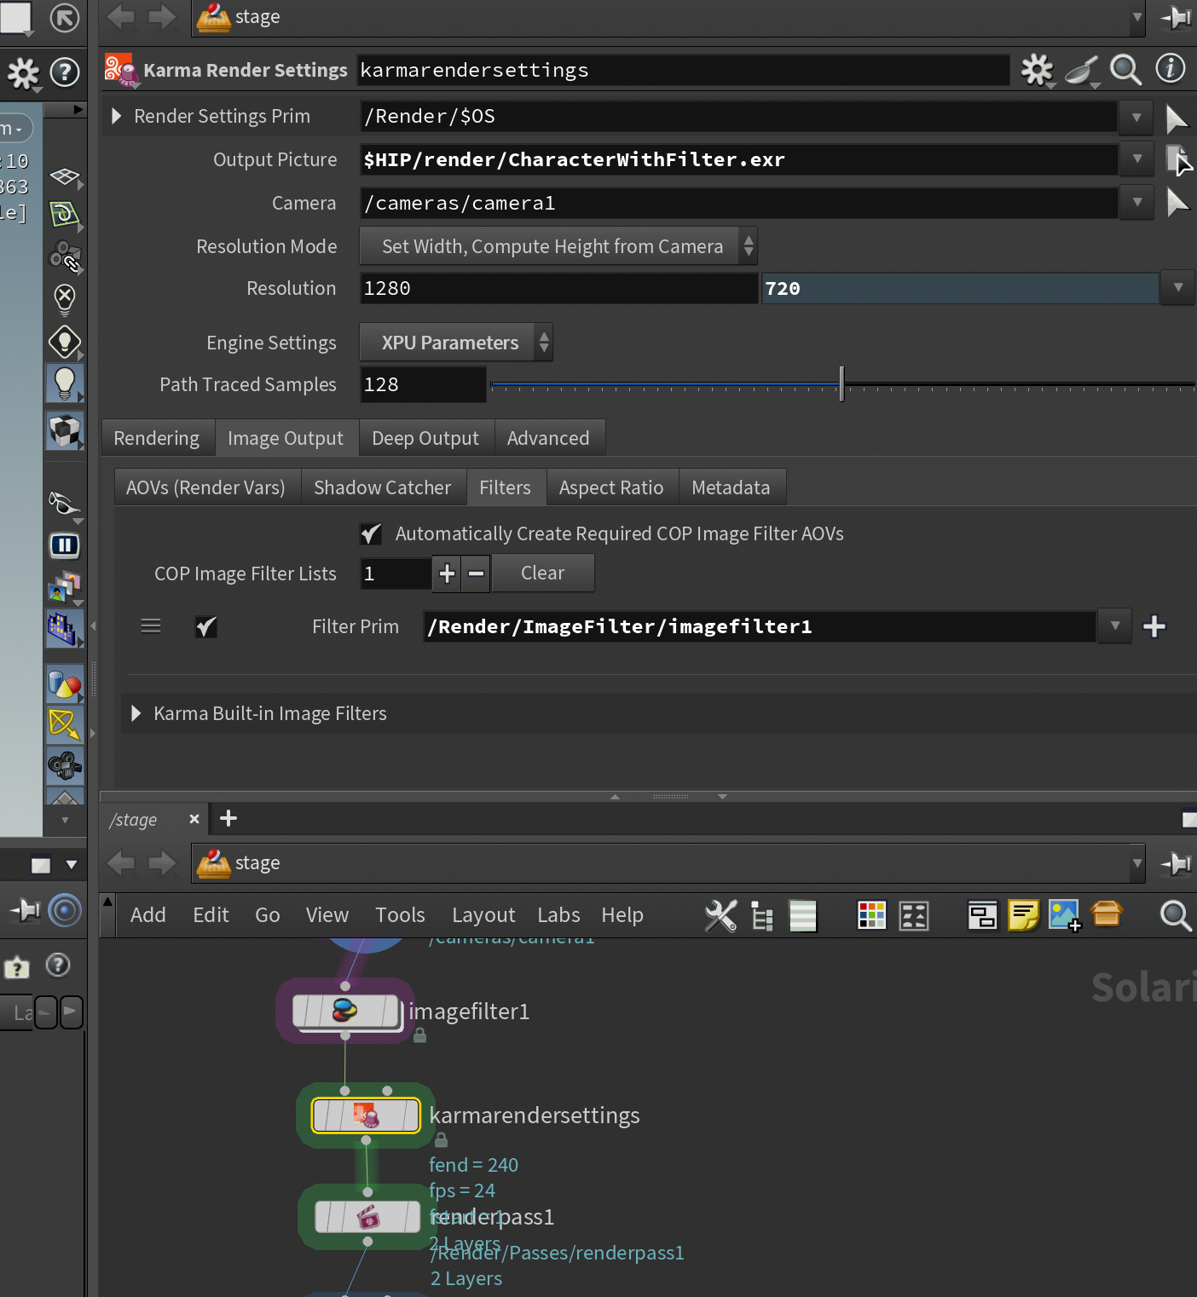This screenshot has width=1197, height=1297.
Task: Click the construction plane spiral icon in viewport sidebar
Action: point(65,215)
